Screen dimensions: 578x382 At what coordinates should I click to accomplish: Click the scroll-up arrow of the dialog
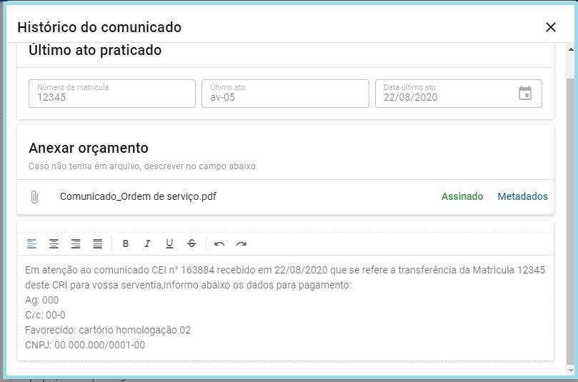click(571, 49)
